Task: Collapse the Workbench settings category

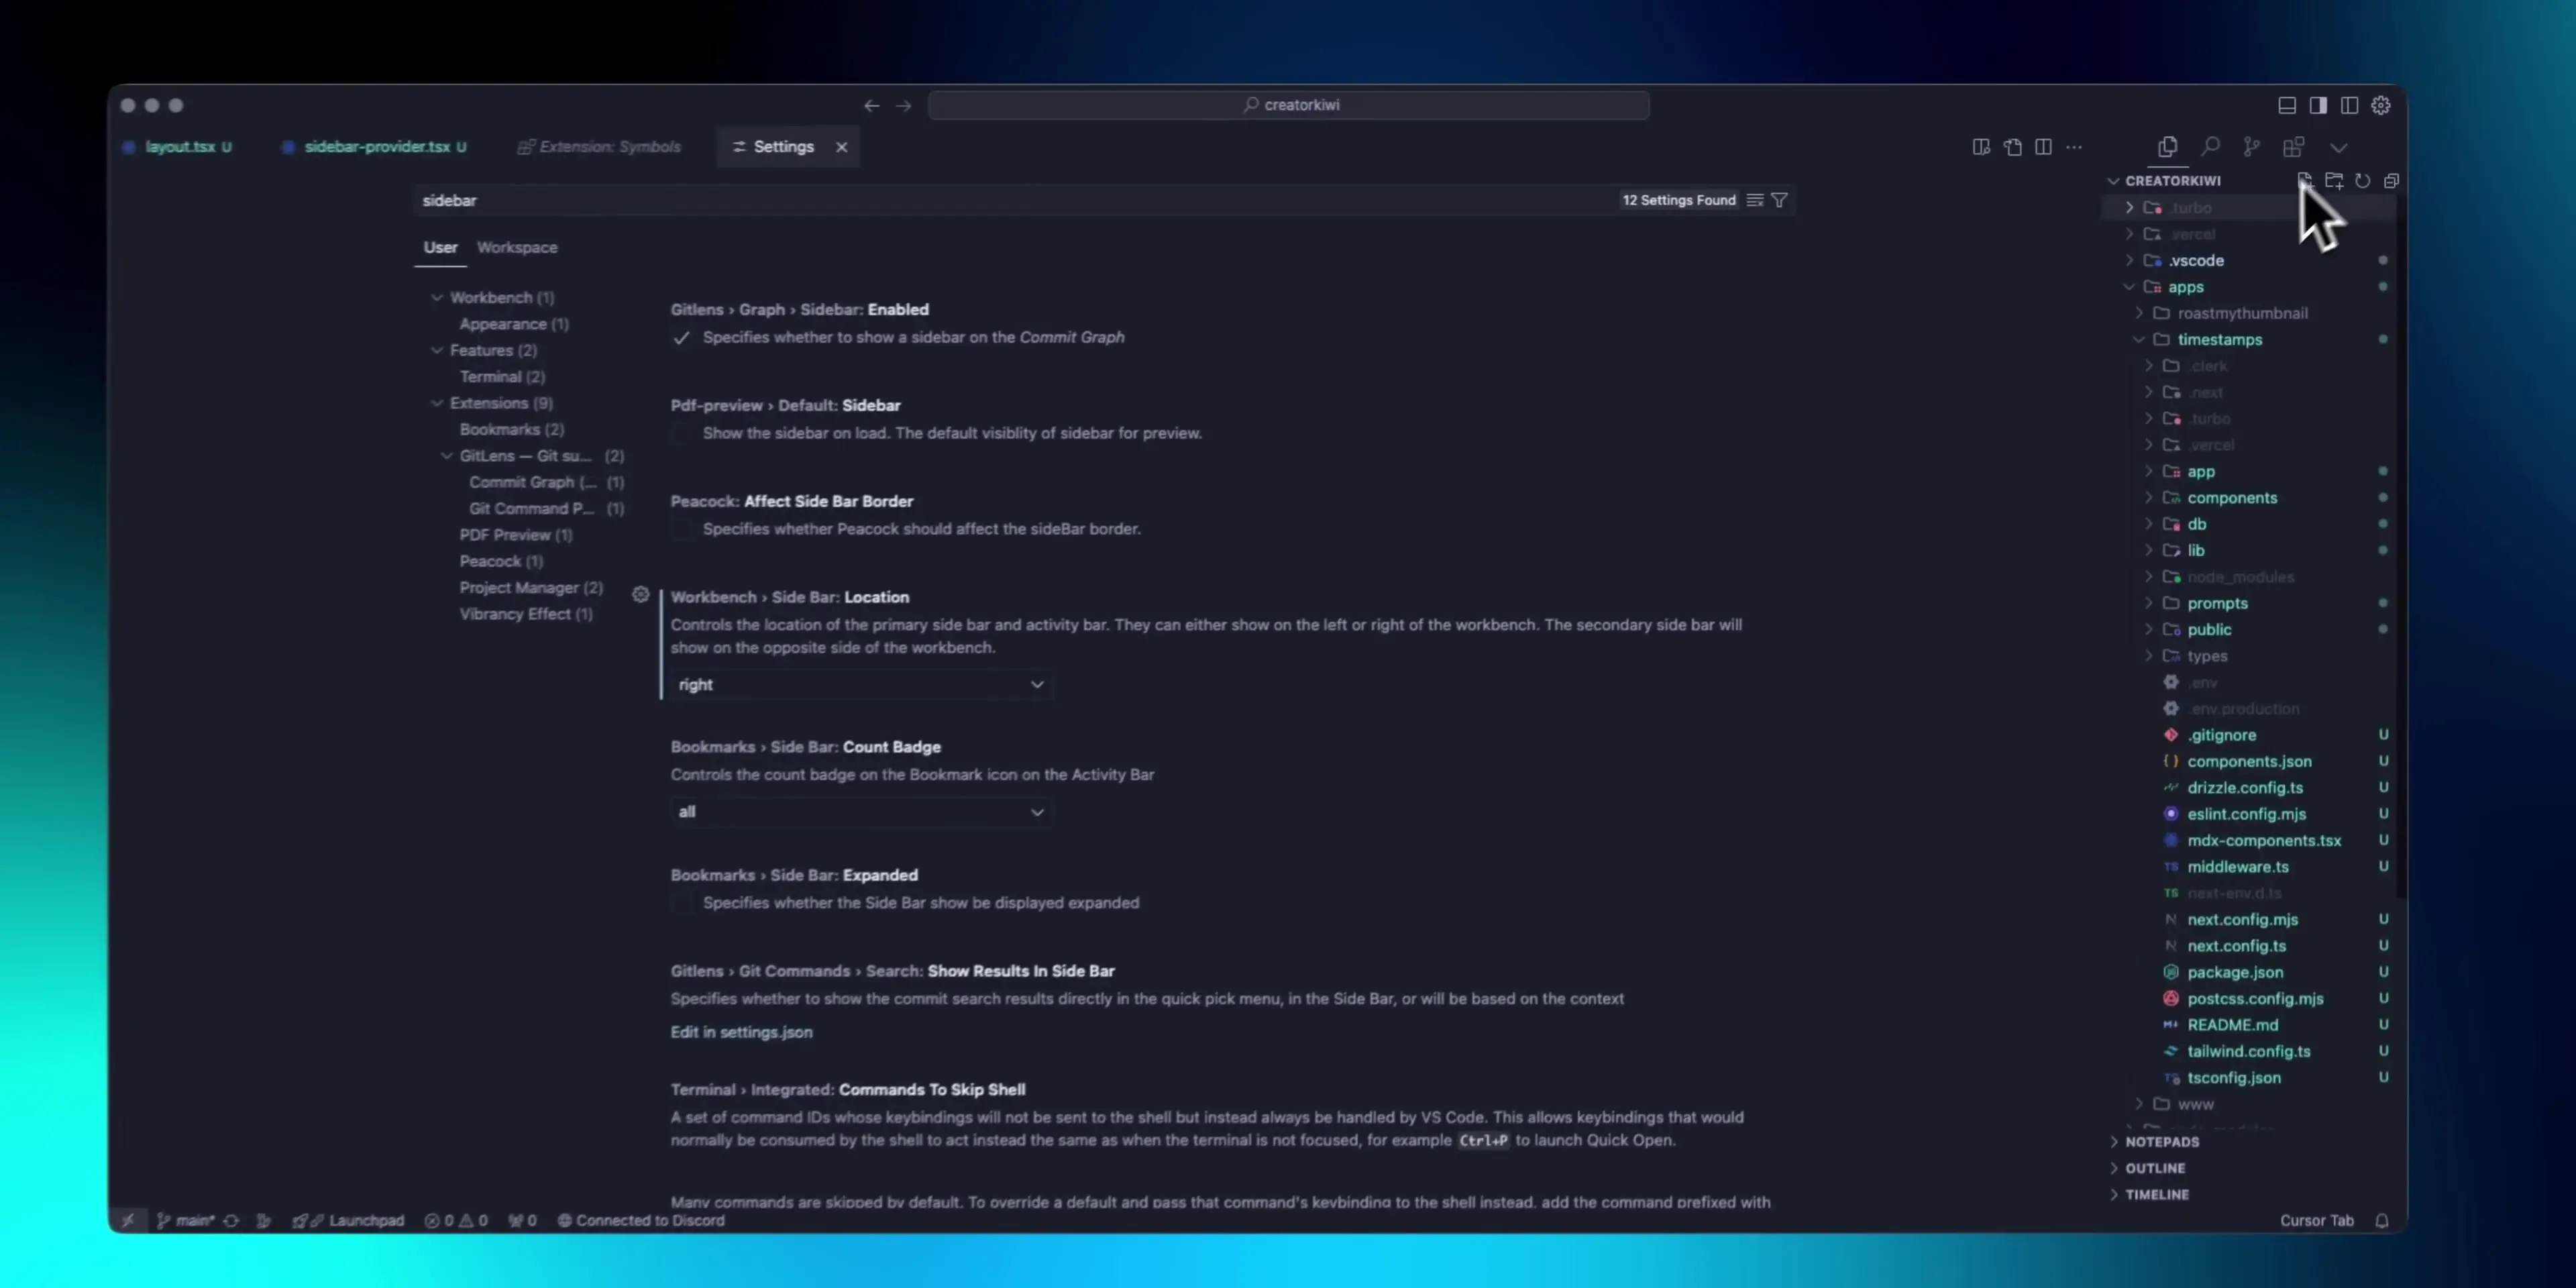Action: pos(437,297)
